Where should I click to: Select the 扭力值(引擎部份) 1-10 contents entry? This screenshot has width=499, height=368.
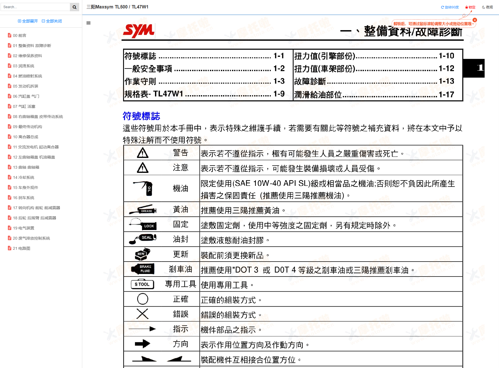click(x=374, y=56)
